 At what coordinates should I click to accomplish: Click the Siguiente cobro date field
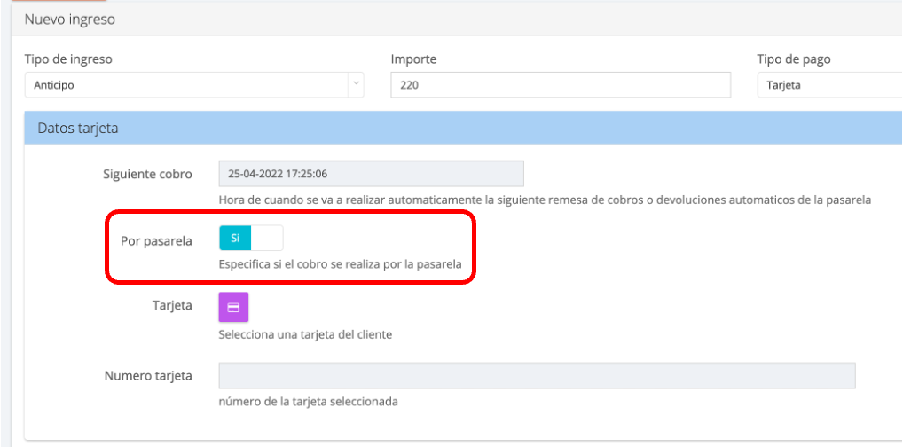371,174
